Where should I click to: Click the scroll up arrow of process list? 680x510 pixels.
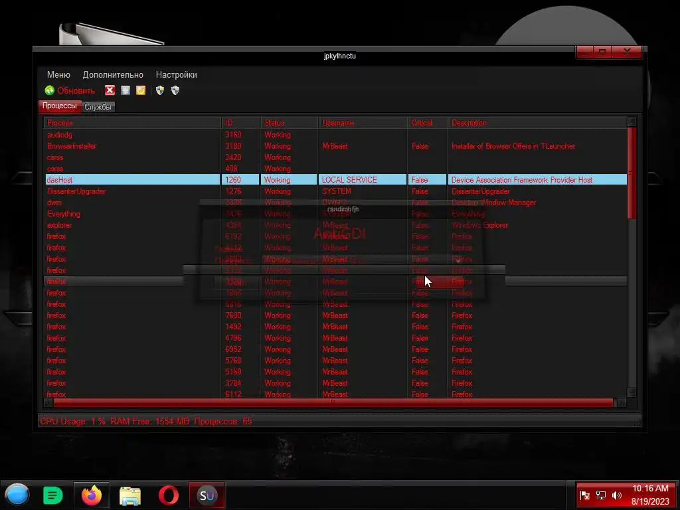pyautogui.click(x=632, y=122)
